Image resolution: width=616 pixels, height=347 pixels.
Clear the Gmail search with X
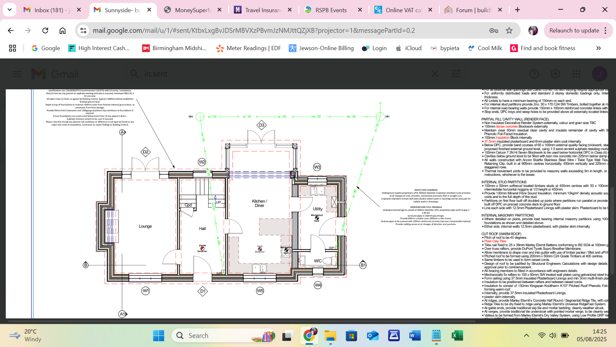tap(435, 74)
